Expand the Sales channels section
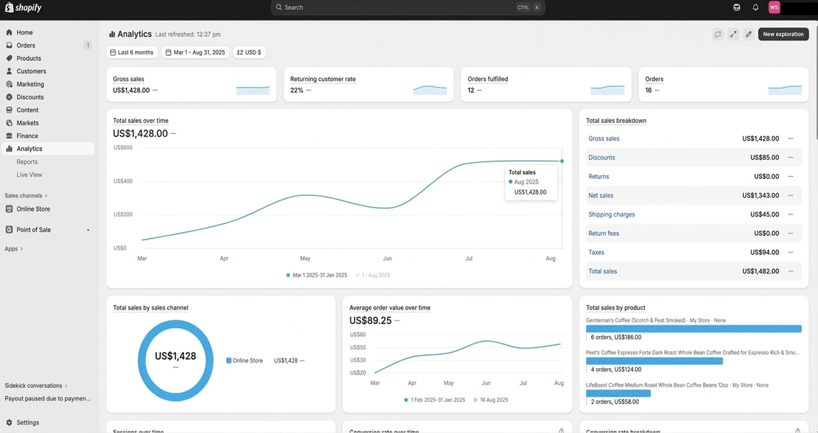Screen dimensions: 818x433 tap(26, 195)
